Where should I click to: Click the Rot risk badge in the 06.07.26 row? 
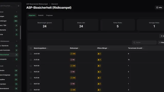click(73, 84)
